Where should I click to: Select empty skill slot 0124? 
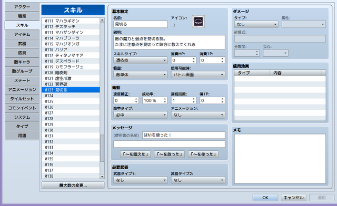click(71, 96)
